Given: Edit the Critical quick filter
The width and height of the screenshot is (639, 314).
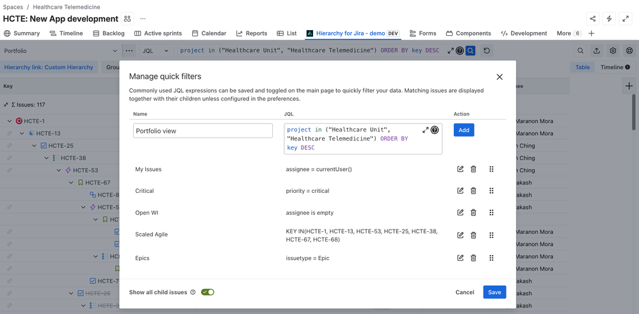Looking at the screenshot, I should click(x=460, y=190).
